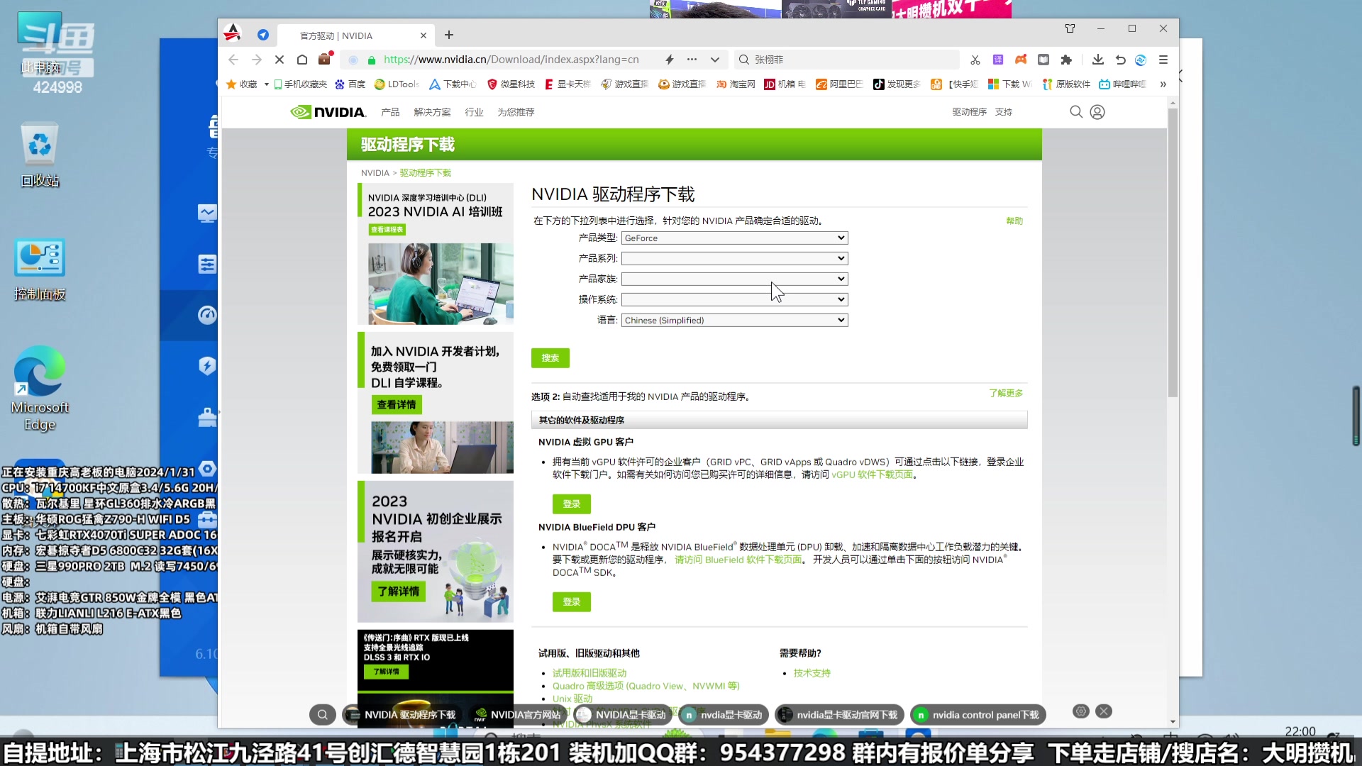The image size is (1362, 766).
Task: Click the browser address bar URL field
Action: [511, 60]
